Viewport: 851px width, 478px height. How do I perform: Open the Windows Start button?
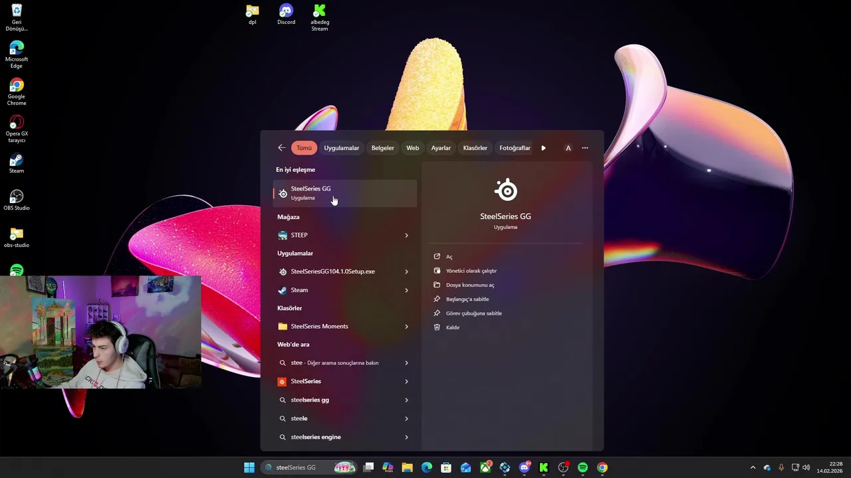click(249, 467)
